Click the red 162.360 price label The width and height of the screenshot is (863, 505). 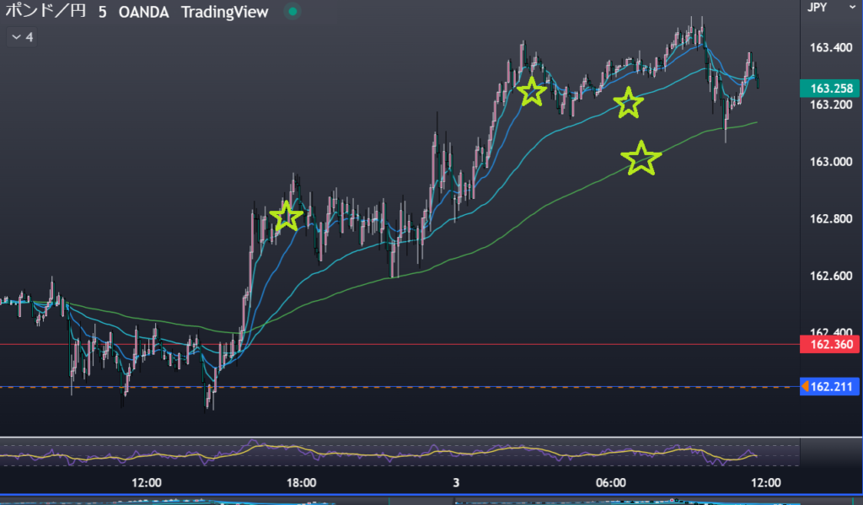point(831,344)
